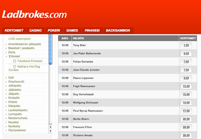Tick the Facebook Erikoiset checkbox

[15, 61]
